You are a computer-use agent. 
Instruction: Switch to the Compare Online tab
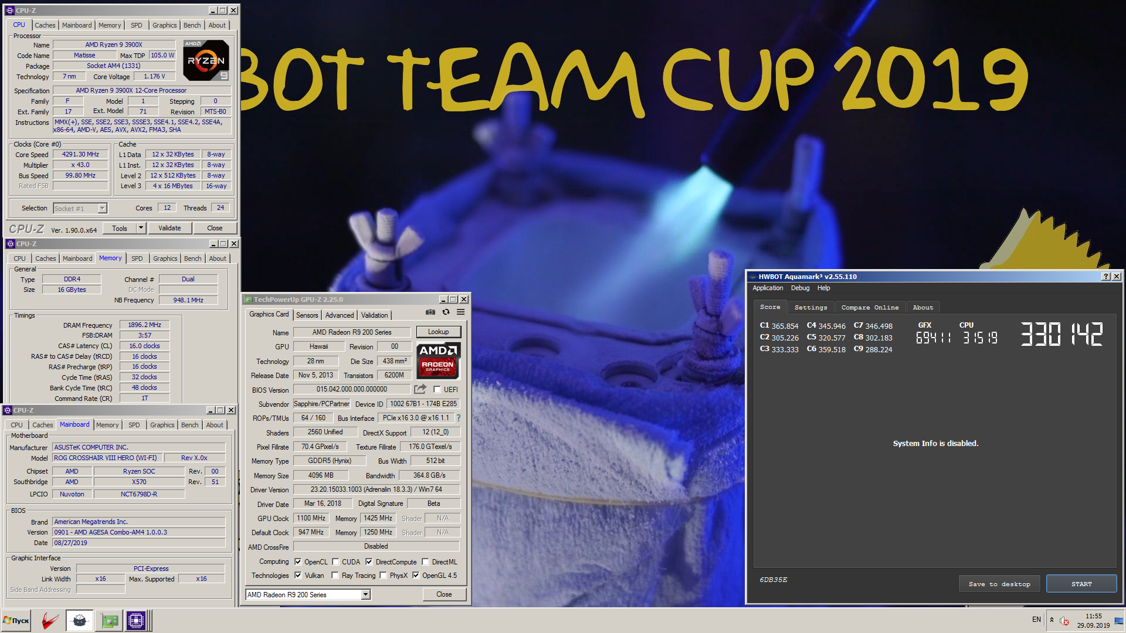pos(870,307)
